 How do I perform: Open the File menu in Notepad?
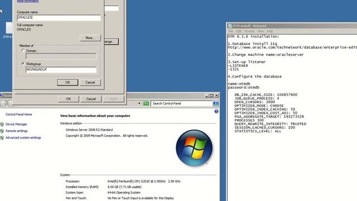coord(230,31)
